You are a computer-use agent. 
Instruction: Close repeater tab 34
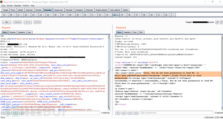tap(118, 15)
